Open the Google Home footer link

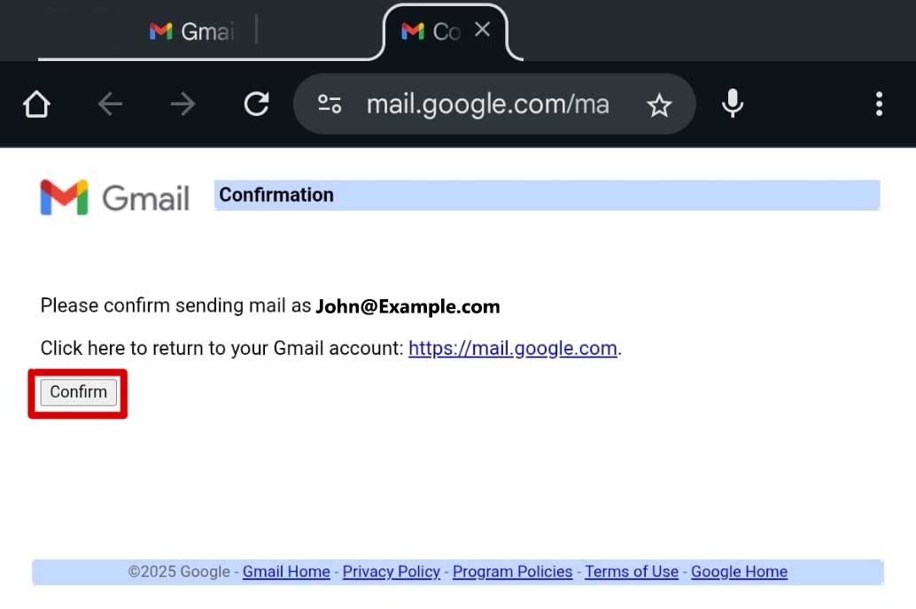pos(739,572)
